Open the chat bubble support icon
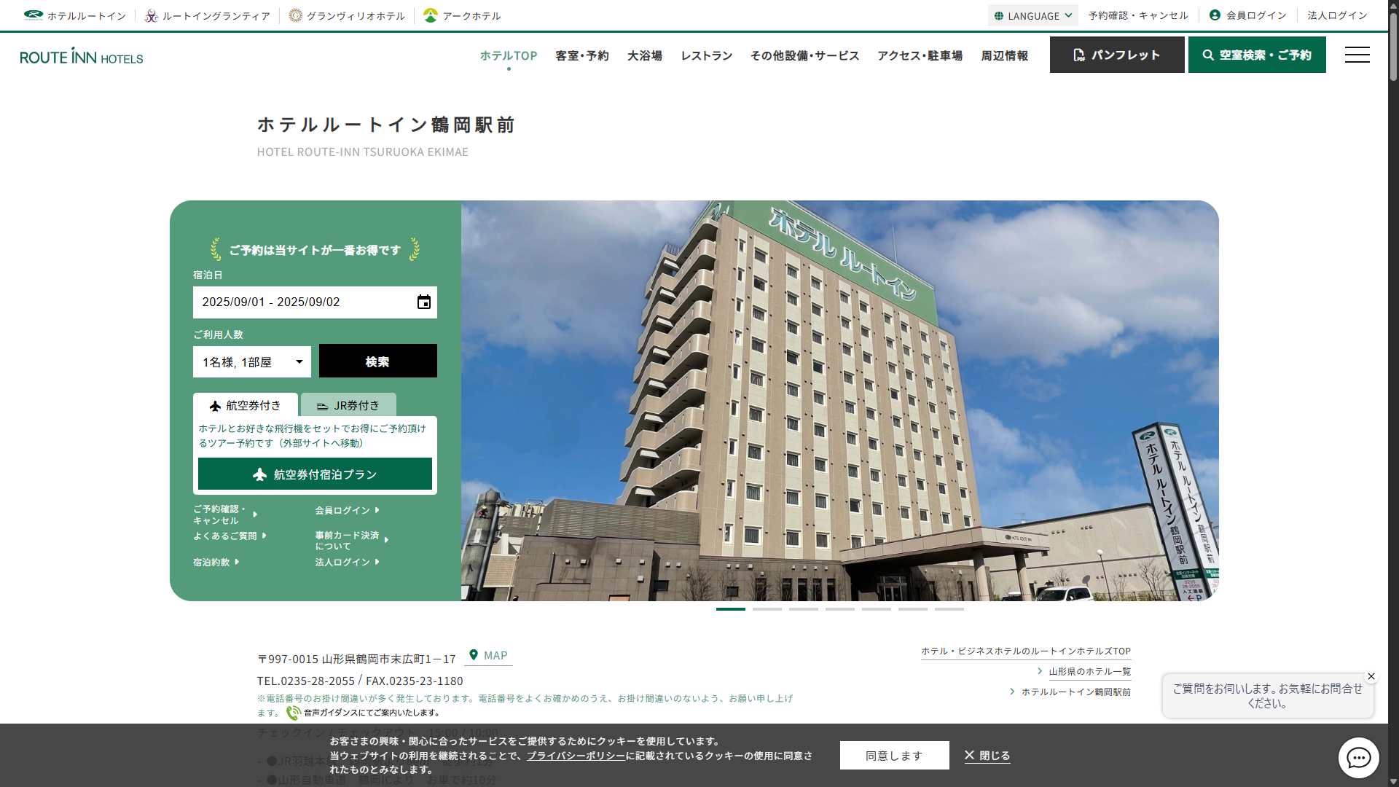The image size is (1399, 787). (x=1358, y=758)
